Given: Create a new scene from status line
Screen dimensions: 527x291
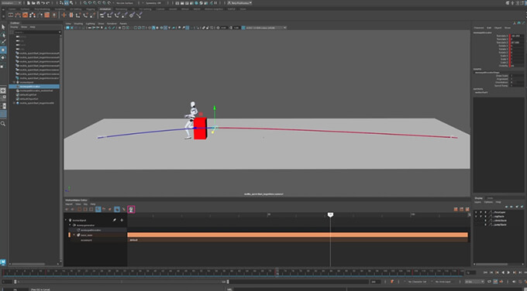Looking at the screenshot, I should [x=29, y=3].
